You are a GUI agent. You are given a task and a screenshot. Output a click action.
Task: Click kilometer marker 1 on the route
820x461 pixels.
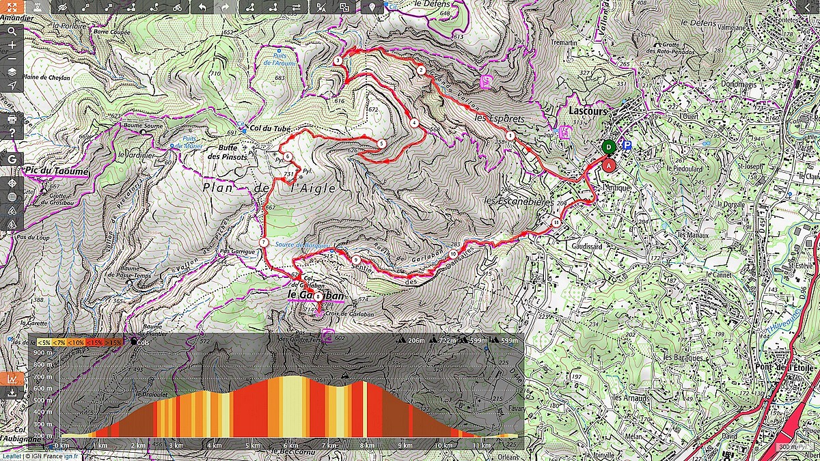[x=510, y=136]
